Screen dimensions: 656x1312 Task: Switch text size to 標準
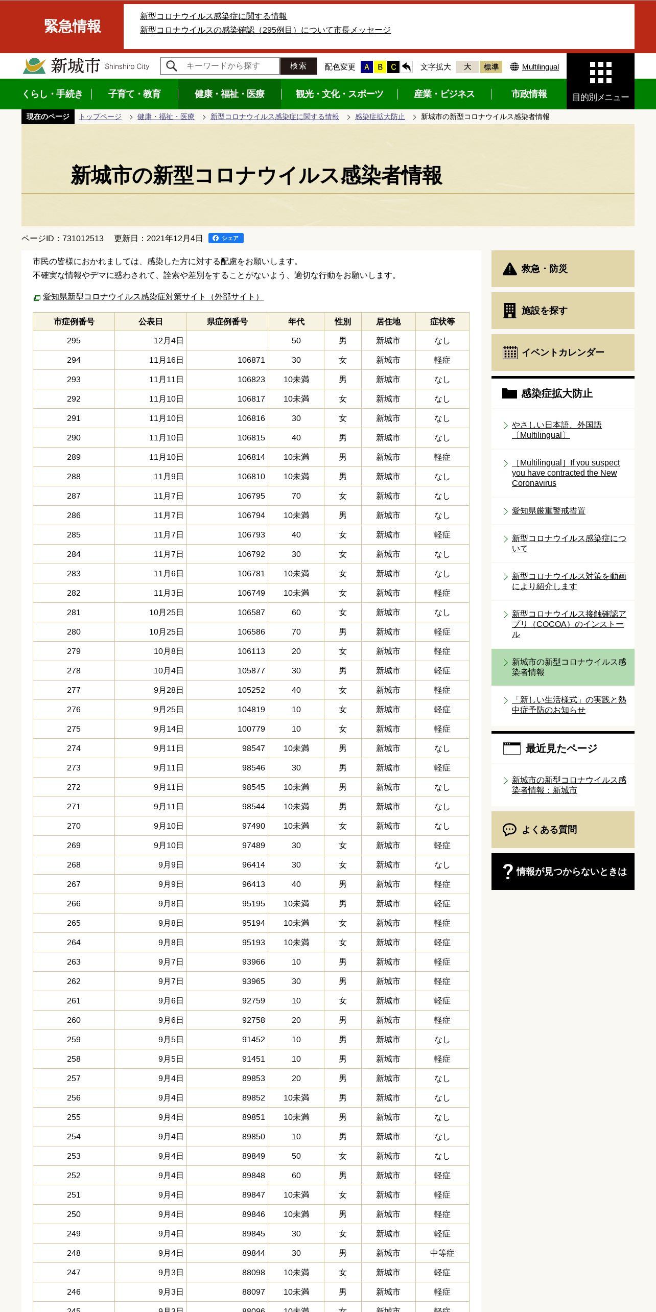tap(491, 67)
